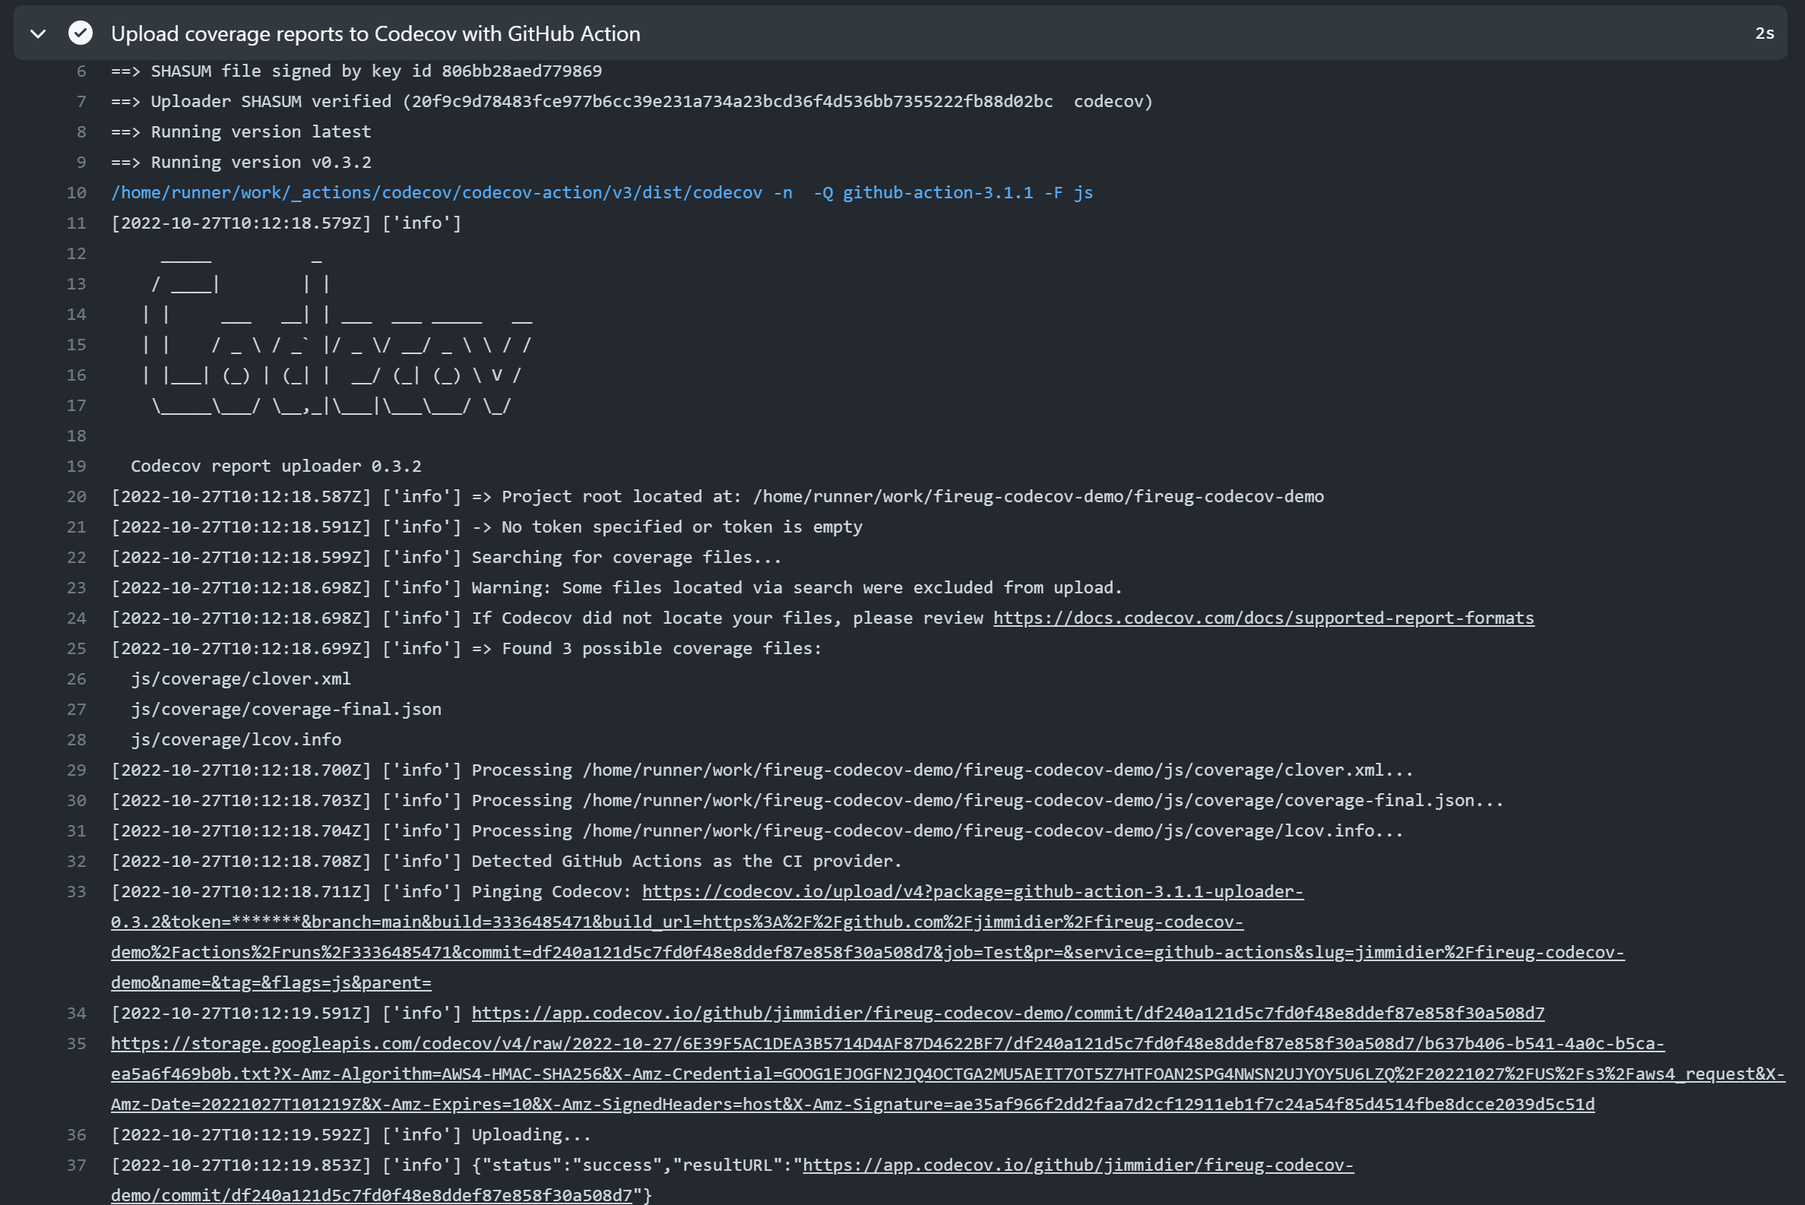Click the 2s duration label
This screenshot has height=1205, width=1805.
click(x=1764, y=33)
